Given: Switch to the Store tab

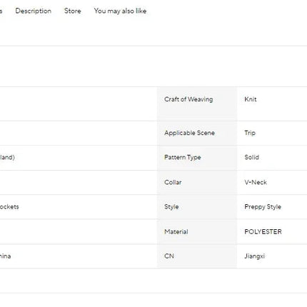Looking at the screenshot, I should click(x=73, y=11).
